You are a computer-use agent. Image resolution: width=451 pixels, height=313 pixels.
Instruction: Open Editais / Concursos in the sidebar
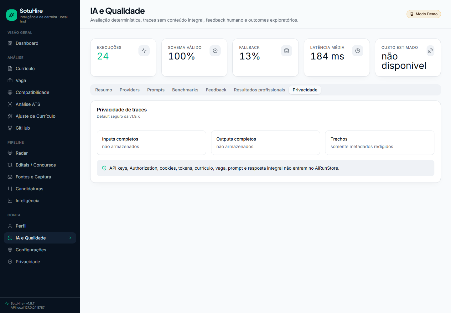click(40, 165)
